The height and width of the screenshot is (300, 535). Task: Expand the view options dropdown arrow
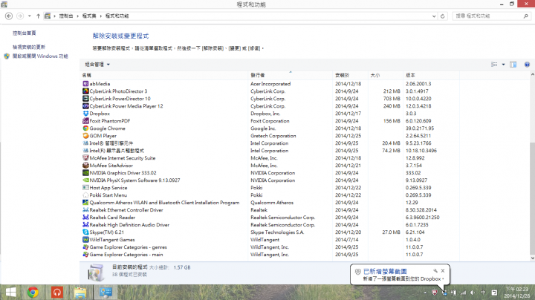coord(503,65)
